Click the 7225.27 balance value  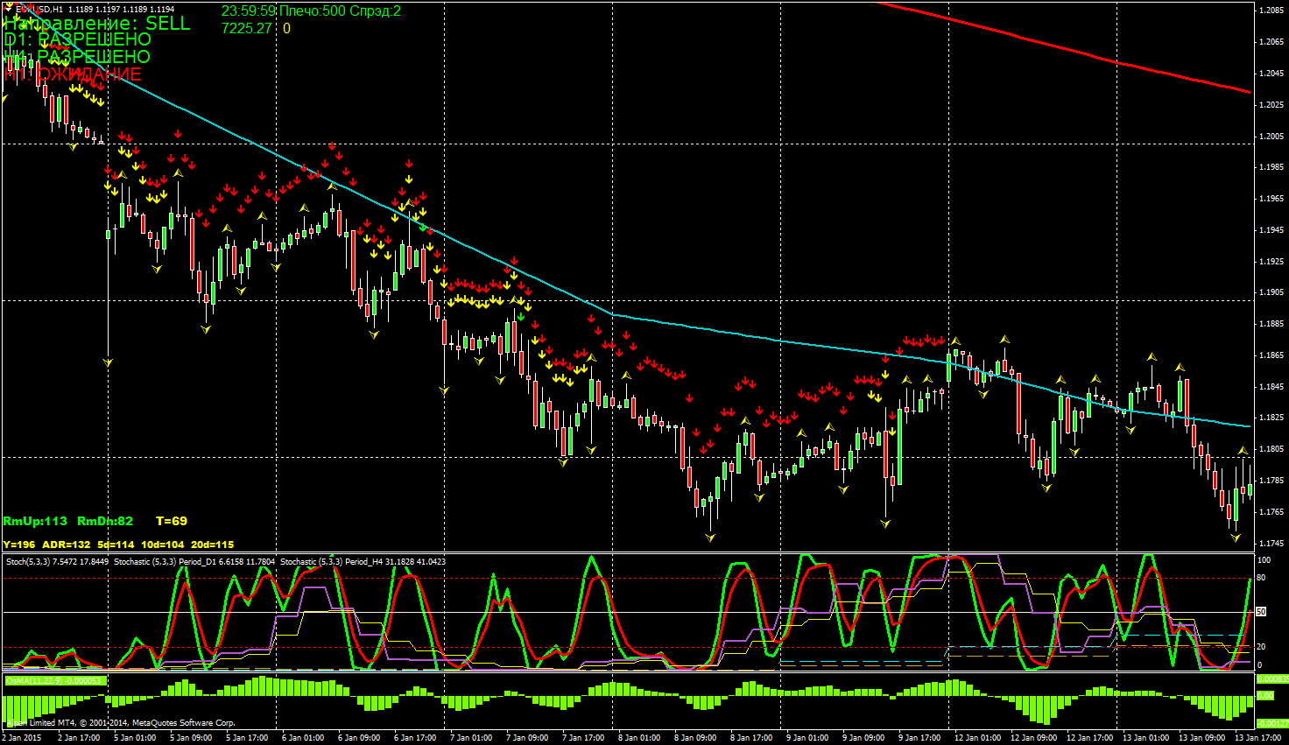click(247, 28)
